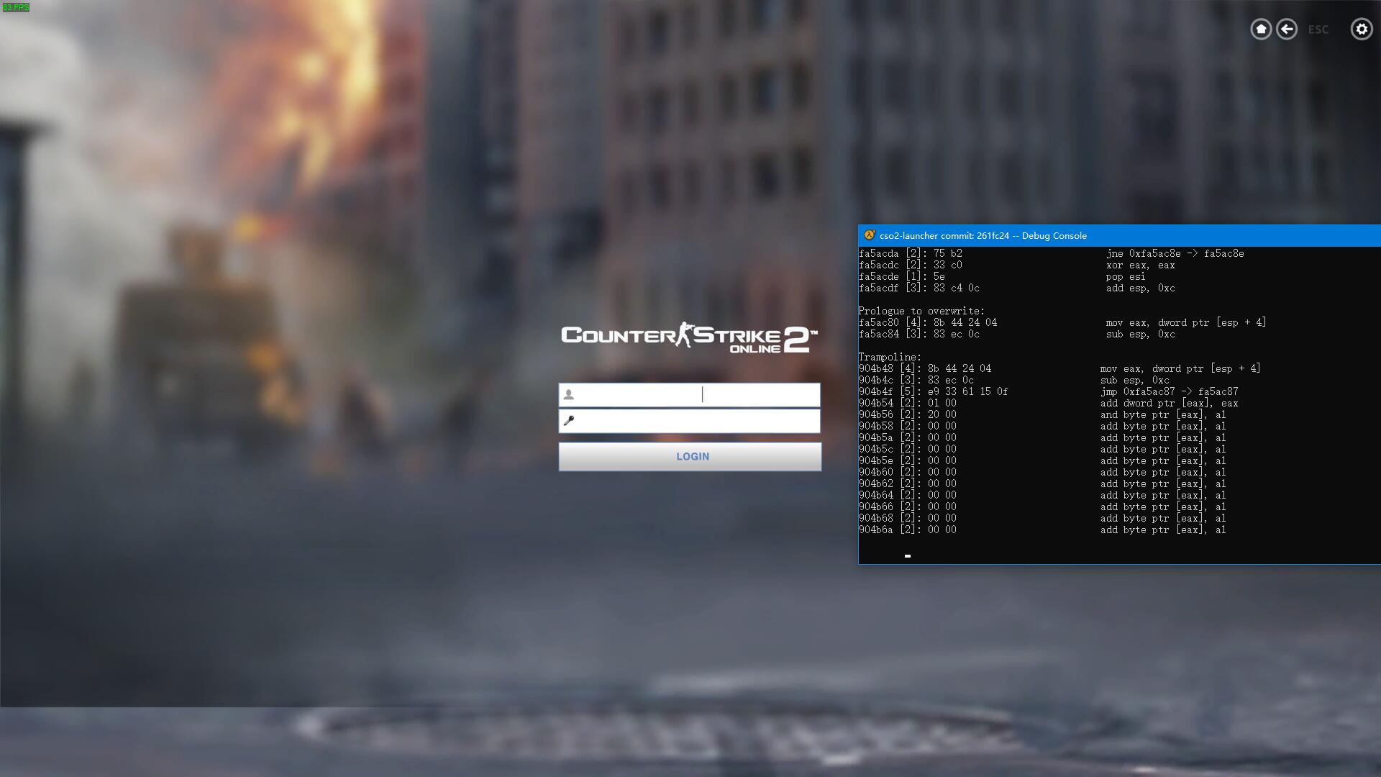Image resolution: width=1381 pixels, height=777 pixels.
Task: Click the key icon in password field
Action: pyautogui.click(x=569, y=421)
